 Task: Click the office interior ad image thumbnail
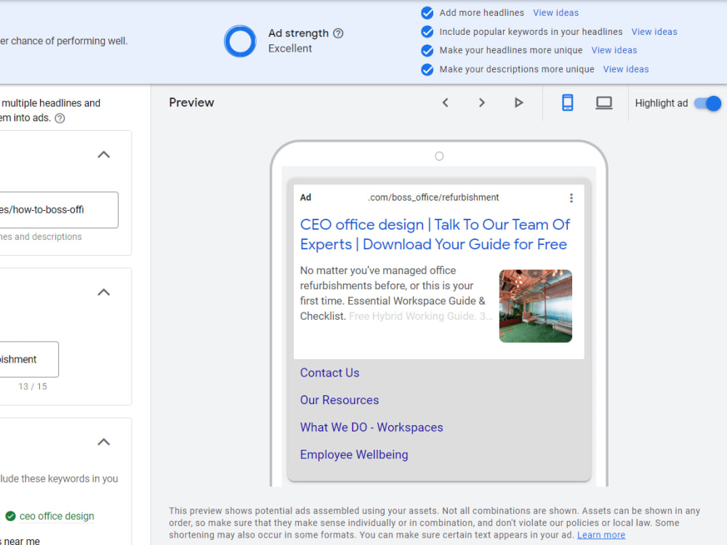click(536, 306)
